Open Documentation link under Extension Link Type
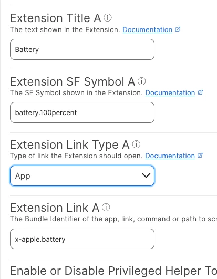 tap(170, 156)
